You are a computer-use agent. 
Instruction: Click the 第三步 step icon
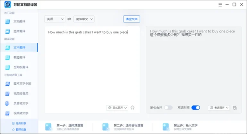[166, 127]
